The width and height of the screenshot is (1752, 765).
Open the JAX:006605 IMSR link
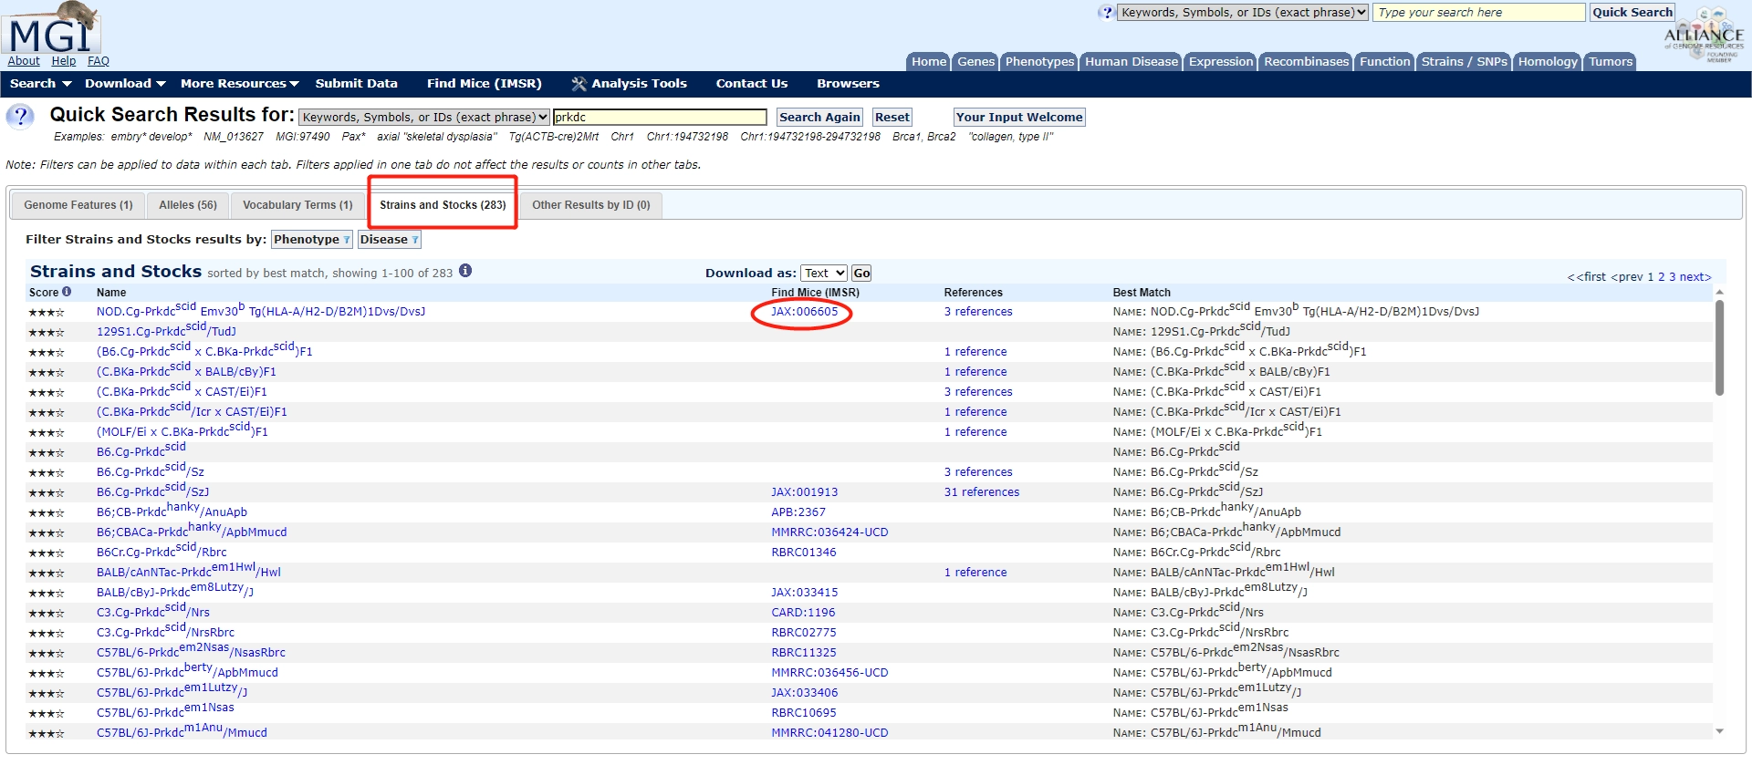(x=804, y=312)
